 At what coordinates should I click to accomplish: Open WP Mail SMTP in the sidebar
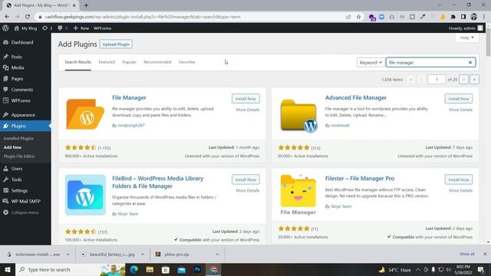(x=25, y=201)
